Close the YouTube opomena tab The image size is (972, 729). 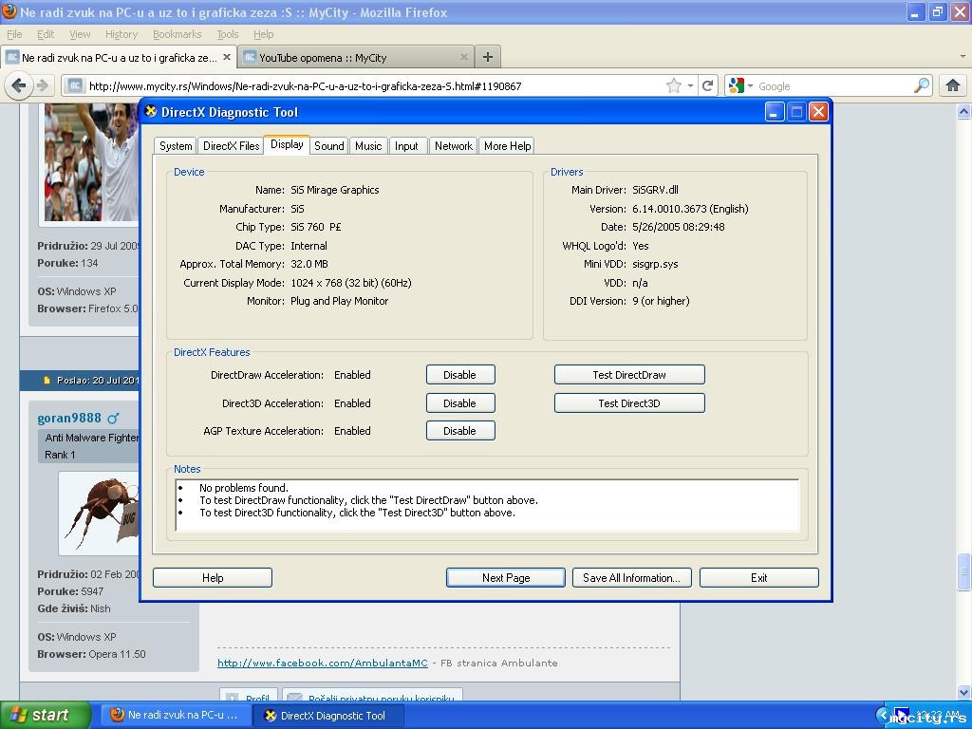pos(465,57)
